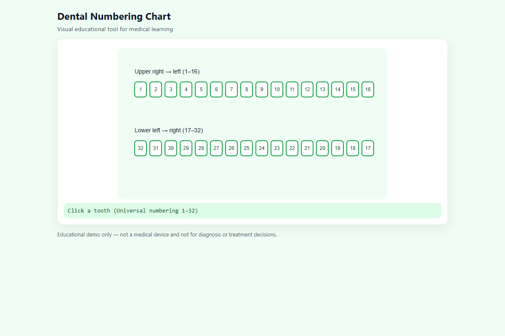Viewport: 505px width, 336px height.
Task: Choose tooth number 14
Action: (x=338, y=89)
